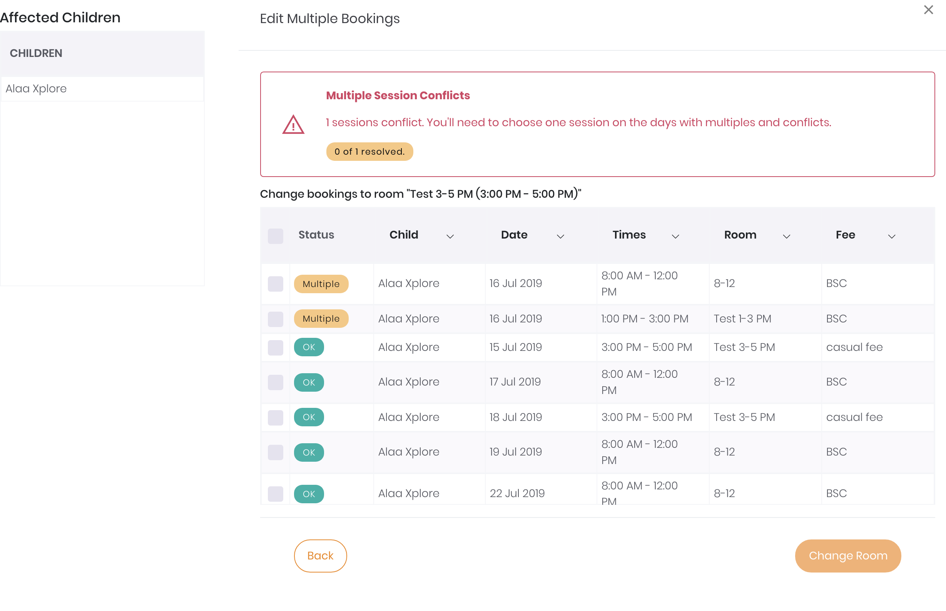Open the Fee column dropdown chevron
The width and height of the screenshot is (946, 611).
coord(891,237)
